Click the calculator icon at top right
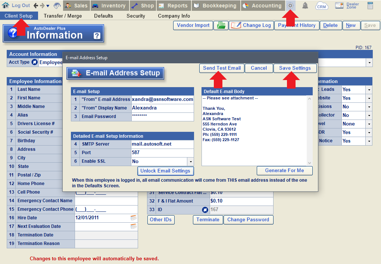 (x=371, y=5)
